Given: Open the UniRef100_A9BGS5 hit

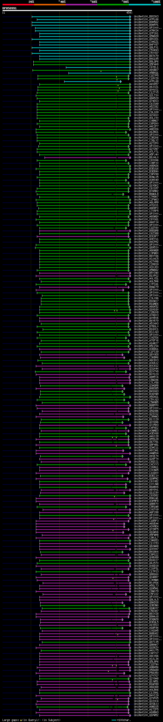Looking at the screenshot, I should pyautogui.click(x=146, y=707).
